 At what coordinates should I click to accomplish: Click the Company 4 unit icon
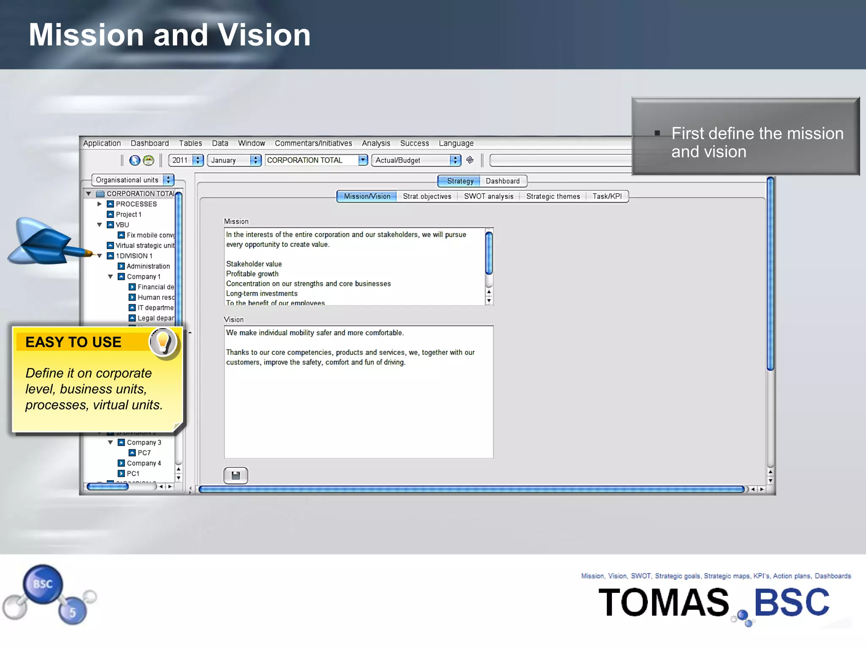[121, 463]
